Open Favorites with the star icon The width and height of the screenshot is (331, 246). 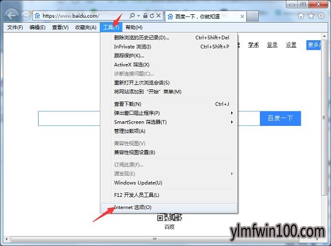coord(311,16)
